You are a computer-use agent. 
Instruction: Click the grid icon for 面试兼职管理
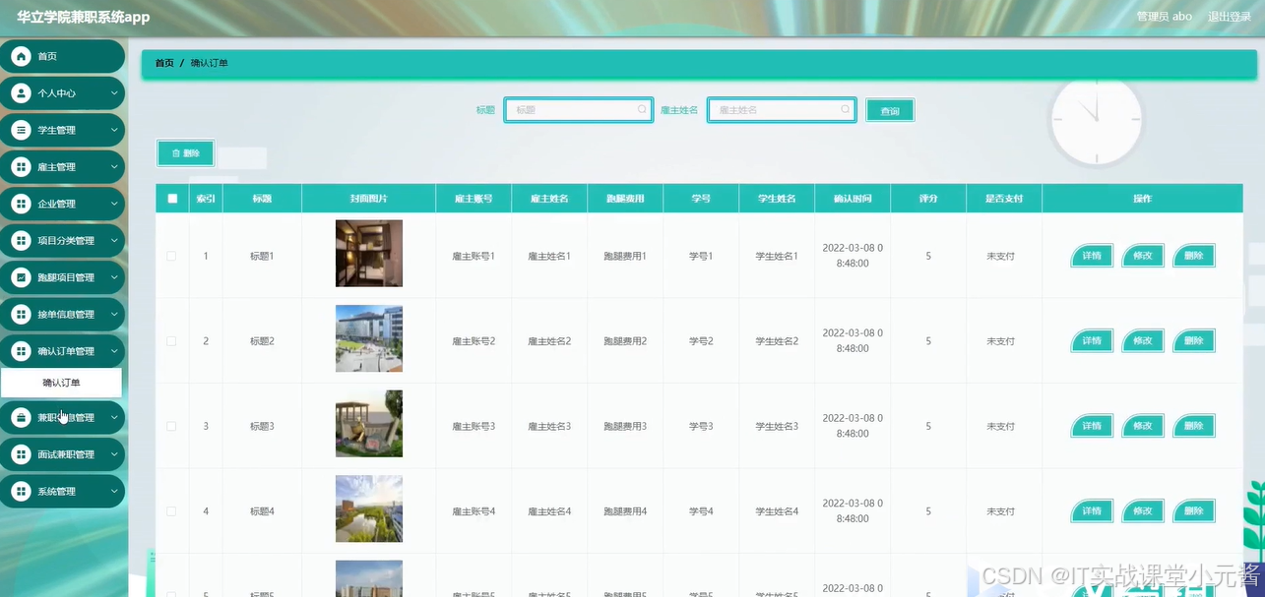tap(22, 454)
